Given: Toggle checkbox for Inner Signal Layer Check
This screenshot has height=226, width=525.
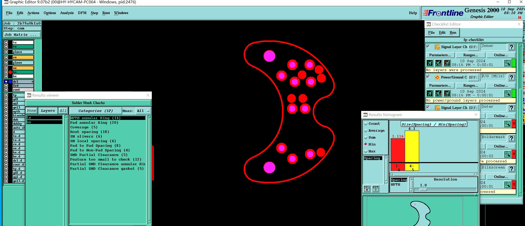Looking at the screenshot, I should coord(428,46).
